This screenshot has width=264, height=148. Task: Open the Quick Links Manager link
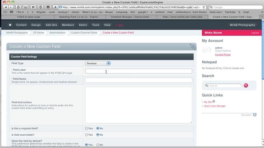tap(214, 106)
